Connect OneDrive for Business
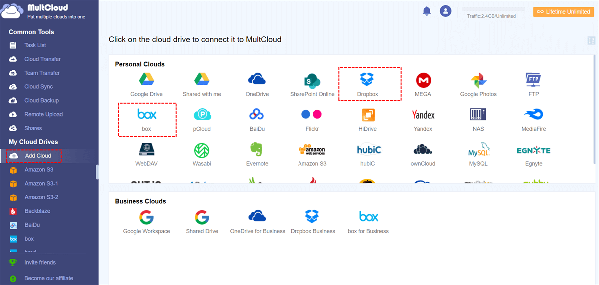The width and height of the screenshot is (599, 285). (x=257, y=222)
